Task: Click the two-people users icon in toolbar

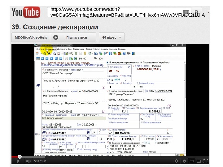Action: [120, 54]
